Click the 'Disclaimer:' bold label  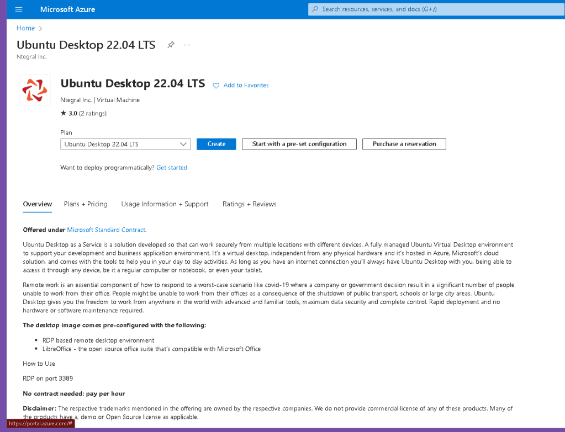(40, 409)
